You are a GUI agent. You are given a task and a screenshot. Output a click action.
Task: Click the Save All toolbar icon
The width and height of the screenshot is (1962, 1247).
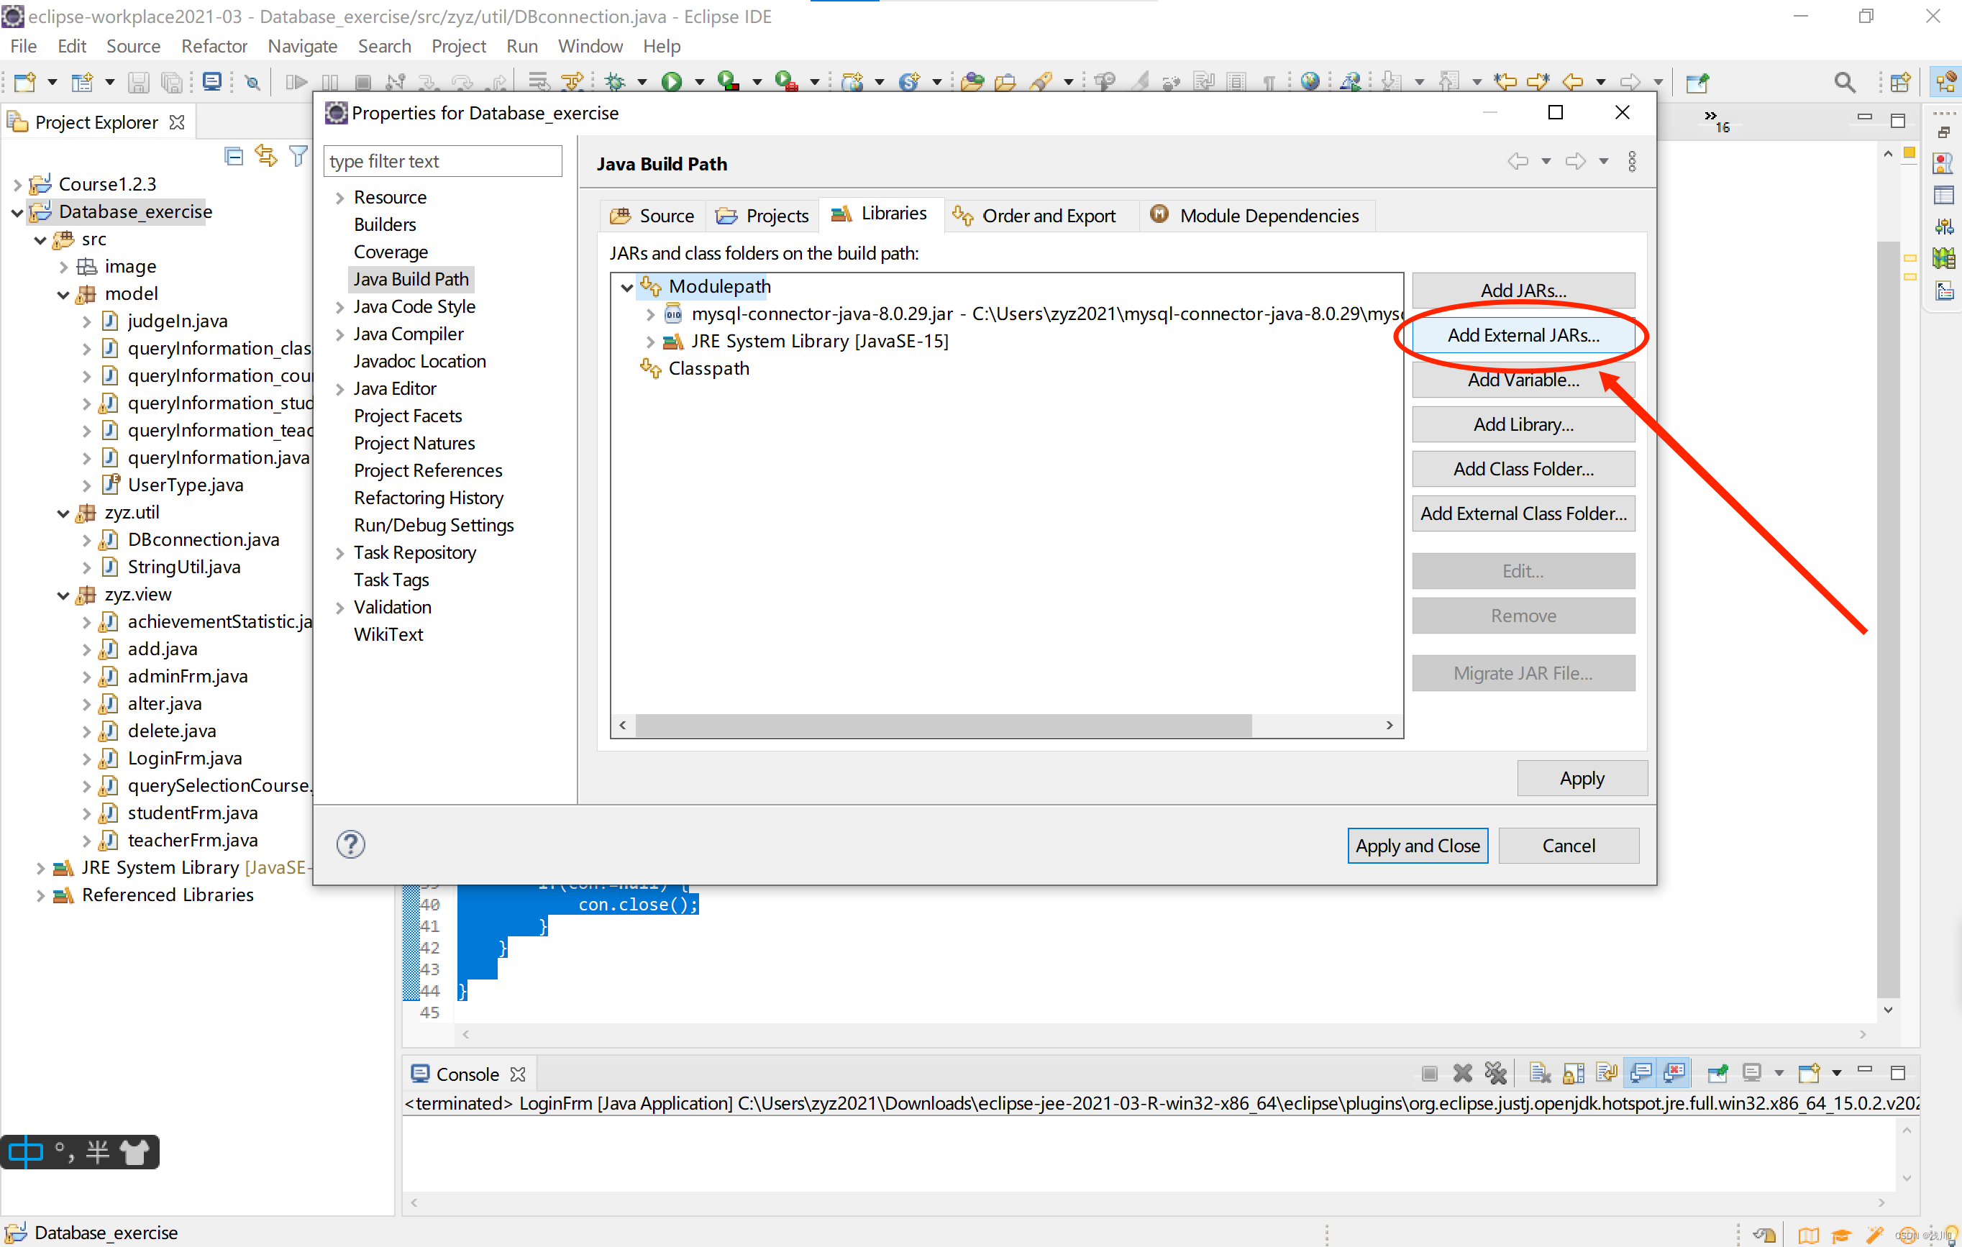[171, 82]
